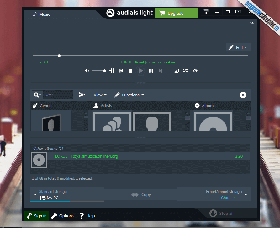The image size is (280, 228).
Task: Close the filter bar with X
Action: point(243,95)
